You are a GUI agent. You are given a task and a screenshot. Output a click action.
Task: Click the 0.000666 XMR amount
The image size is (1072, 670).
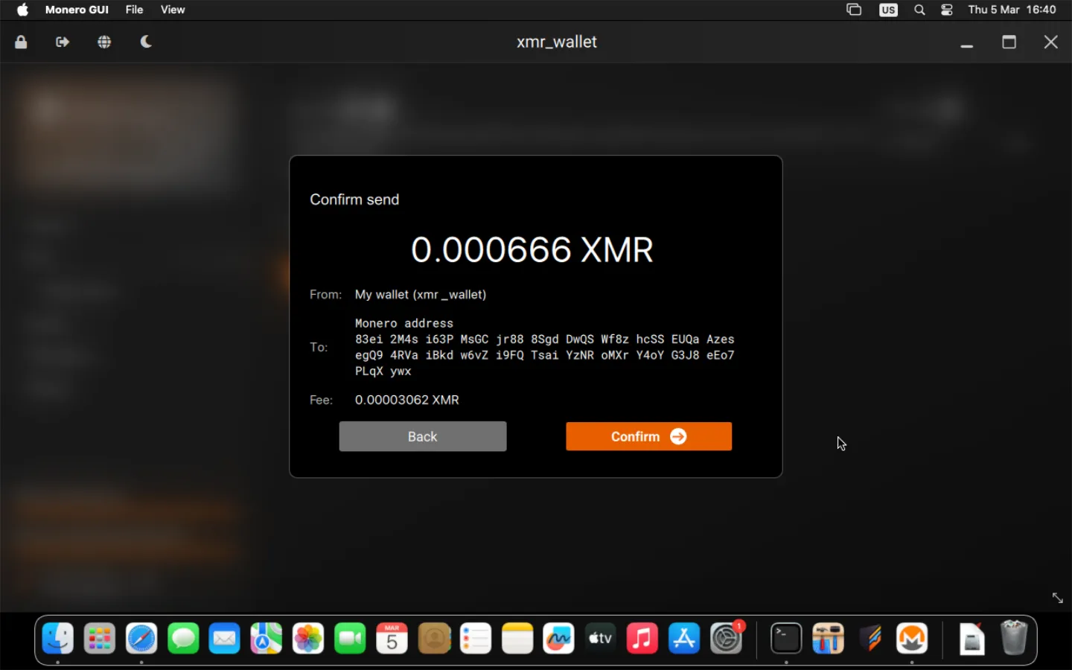532,249
